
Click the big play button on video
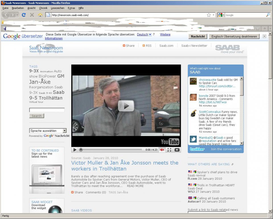tap(126, 106)
